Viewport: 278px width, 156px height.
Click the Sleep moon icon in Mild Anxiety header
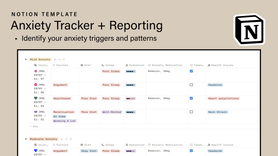[103, 65]
